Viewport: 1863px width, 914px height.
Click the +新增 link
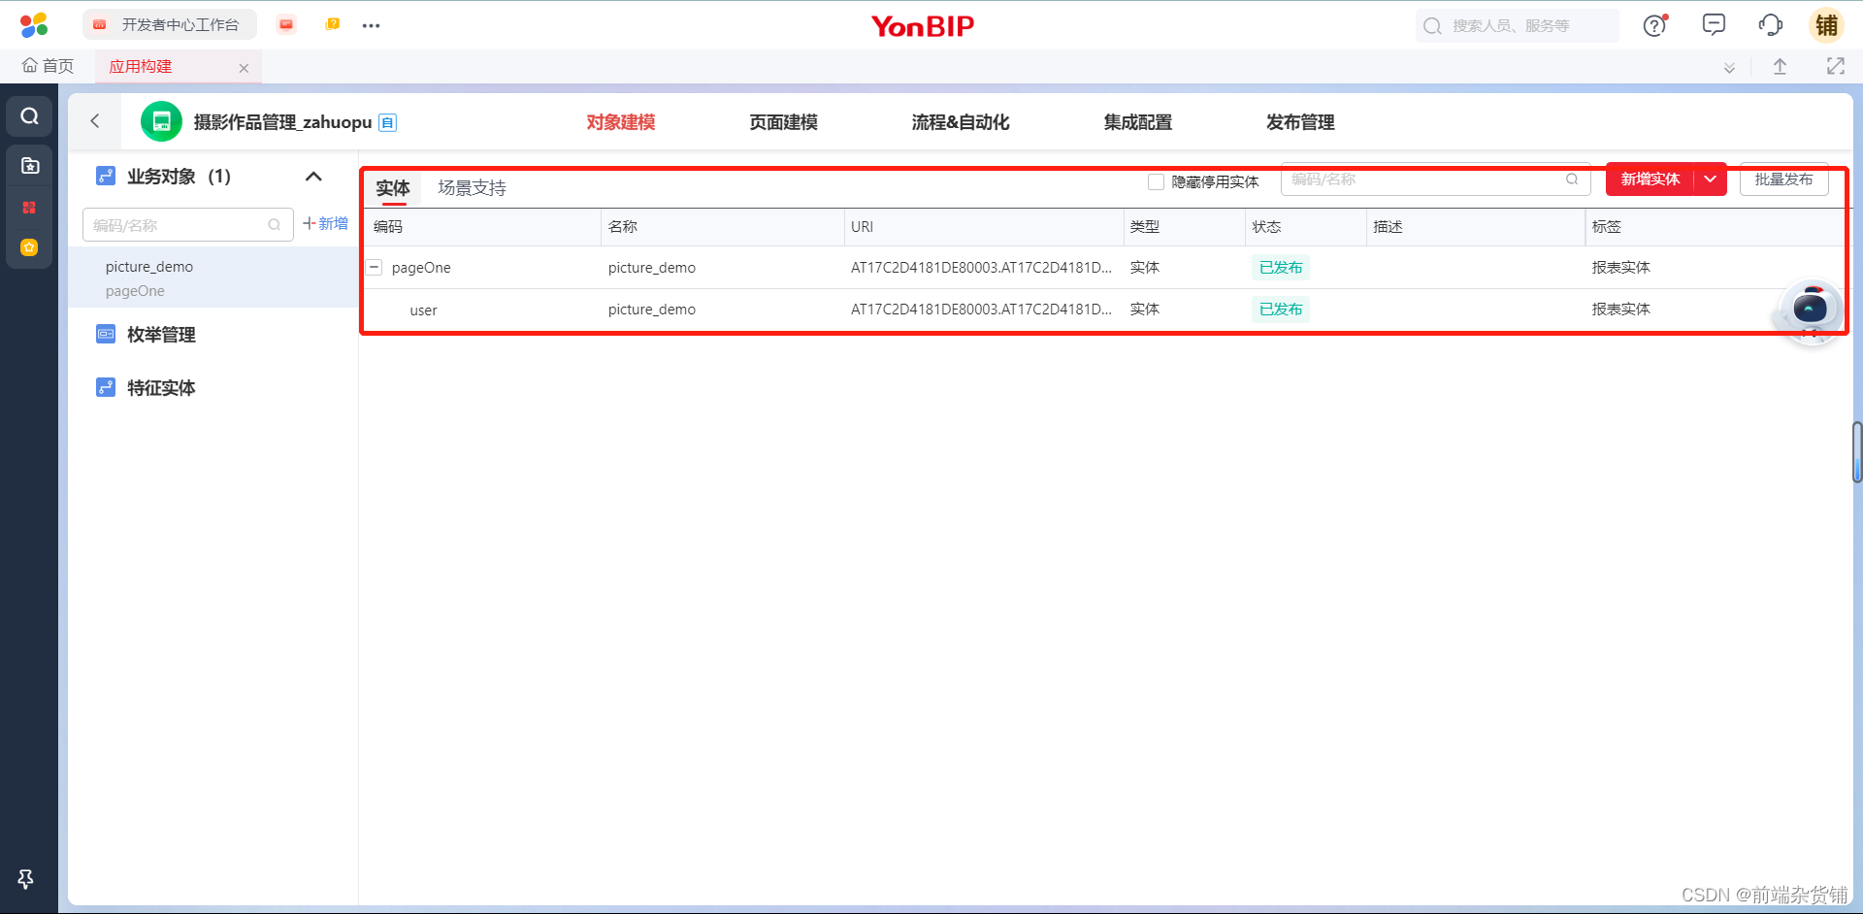tap(325, 224)
